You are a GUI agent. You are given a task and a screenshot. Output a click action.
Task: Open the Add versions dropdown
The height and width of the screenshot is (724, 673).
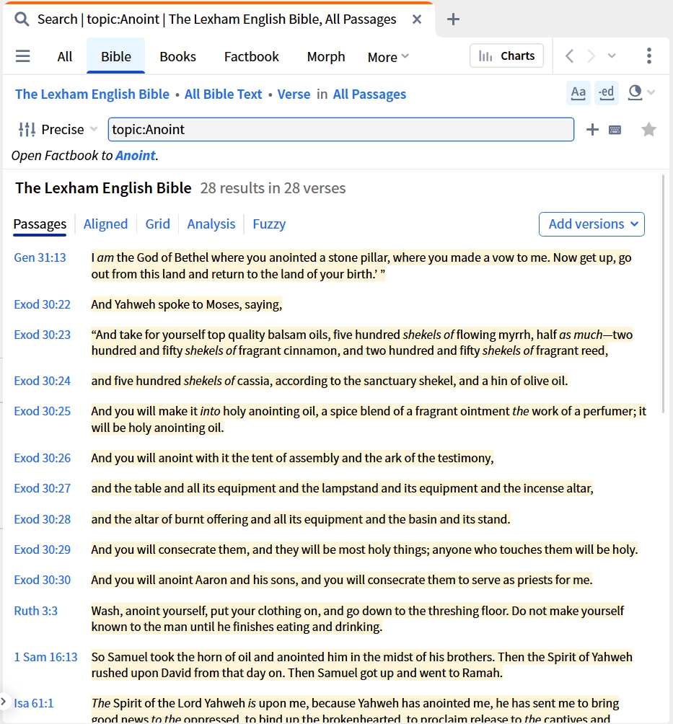coord(591,224)
